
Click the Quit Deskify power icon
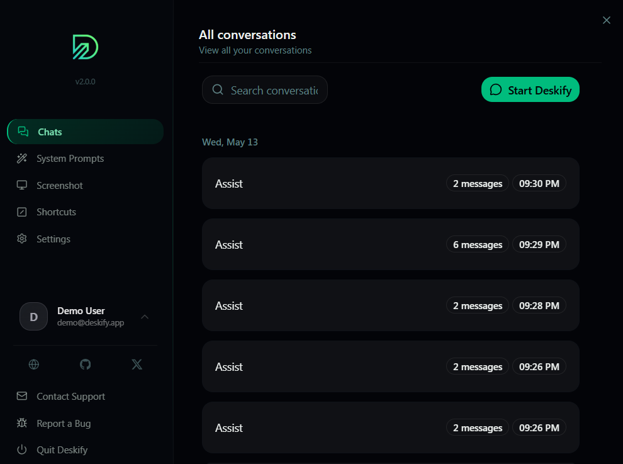[x=22, y=450]
